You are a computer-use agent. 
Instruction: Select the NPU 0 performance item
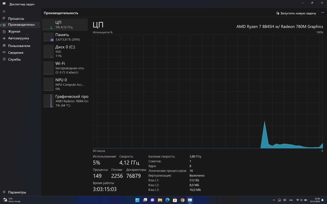point(65,84)
